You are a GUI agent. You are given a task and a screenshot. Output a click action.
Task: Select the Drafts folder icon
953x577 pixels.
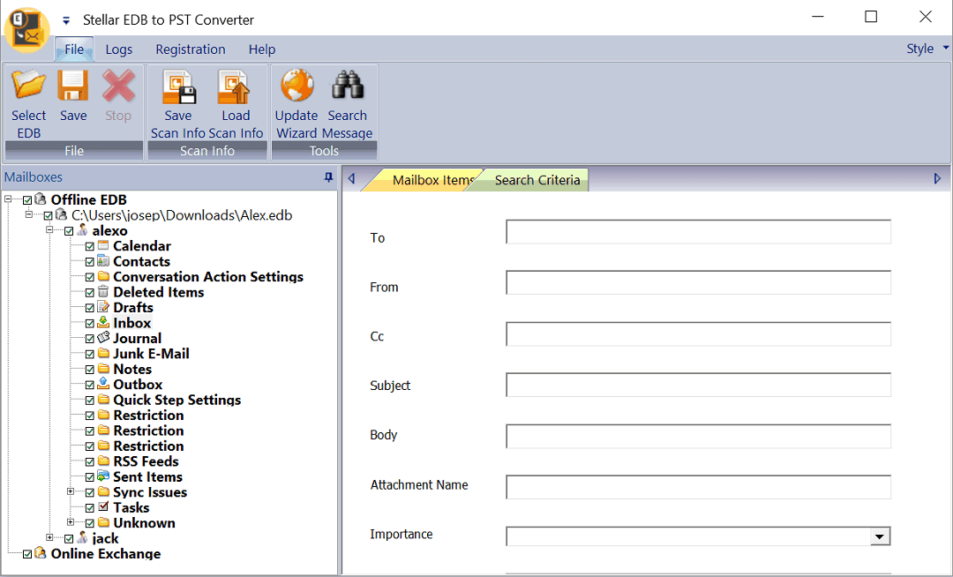tap(103, 307)
